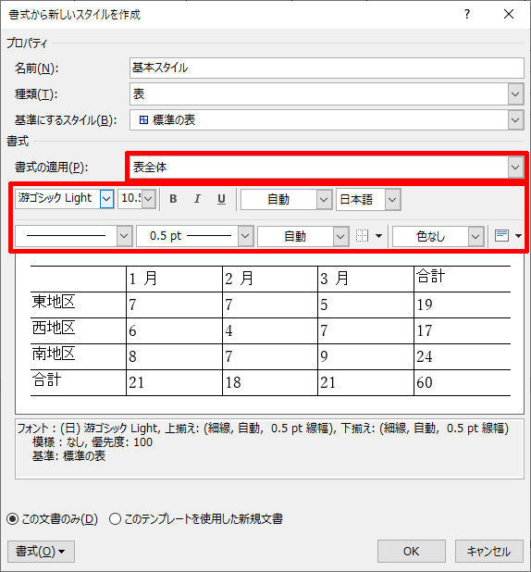Open the borders icon dropdown arrow
Viewport: 531px width, 572px height.
[379, 236]
